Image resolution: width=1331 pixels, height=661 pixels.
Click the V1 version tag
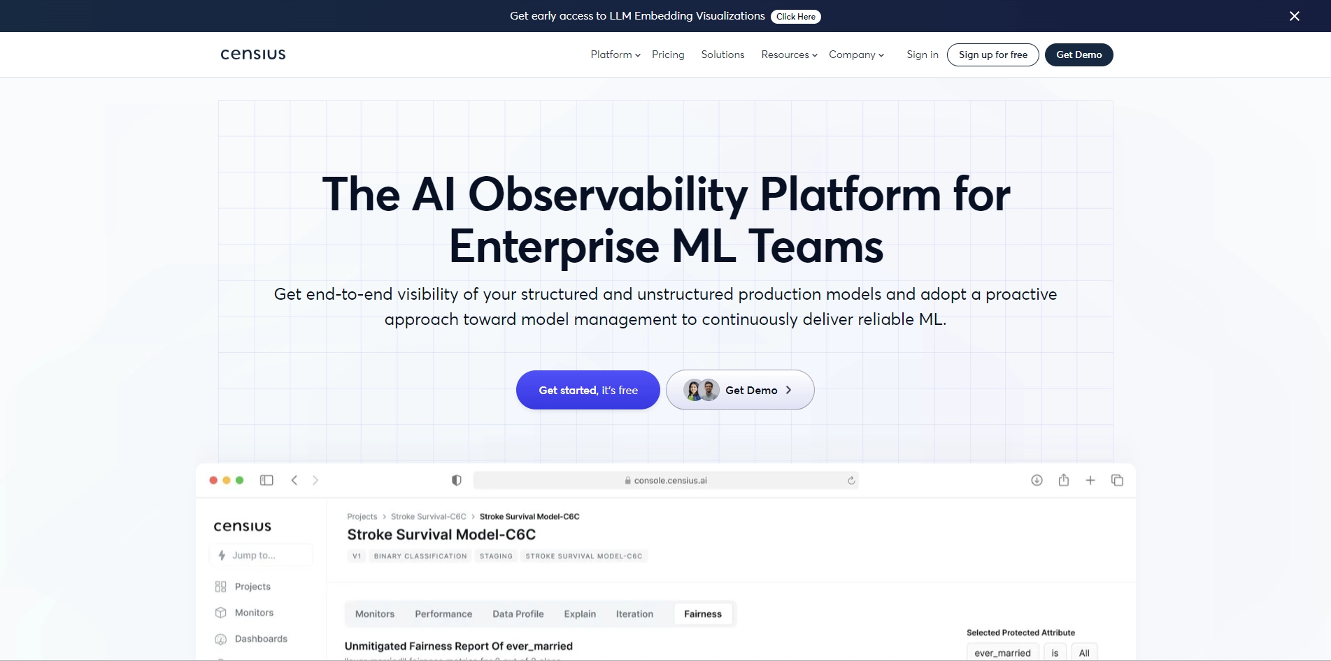tap(357, 556)
